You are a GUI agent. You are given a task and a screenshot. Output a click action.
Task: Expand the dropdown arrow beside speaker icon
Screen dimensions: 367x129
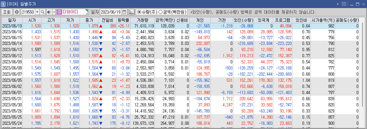pos(54,12)
